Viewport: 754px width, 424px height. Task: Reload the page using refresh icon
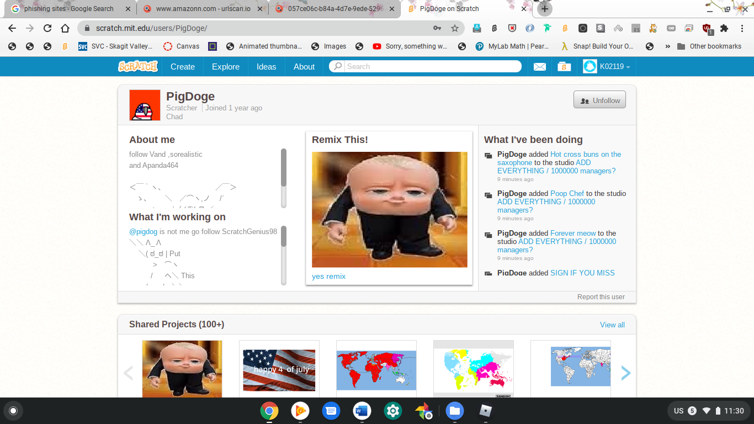pos(47,28)
